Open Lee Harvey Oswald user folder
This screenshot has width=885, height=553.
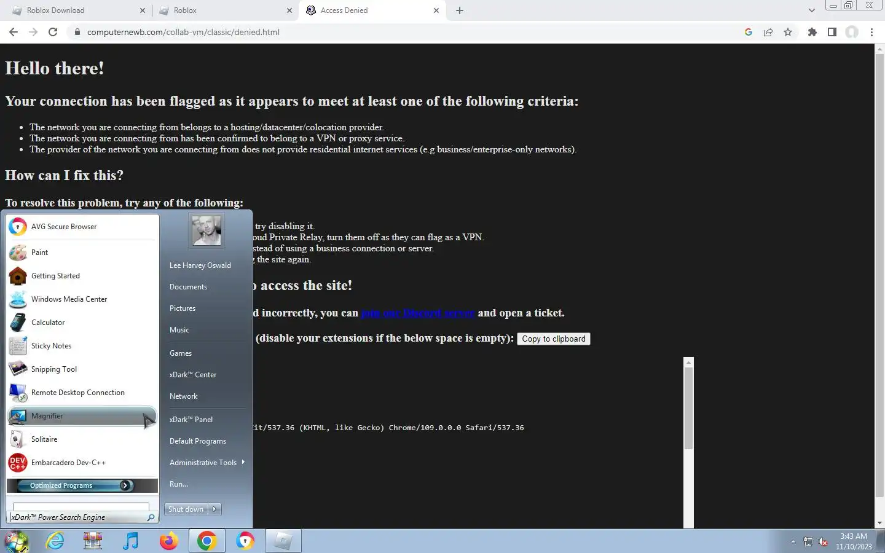tap(200, 265)
